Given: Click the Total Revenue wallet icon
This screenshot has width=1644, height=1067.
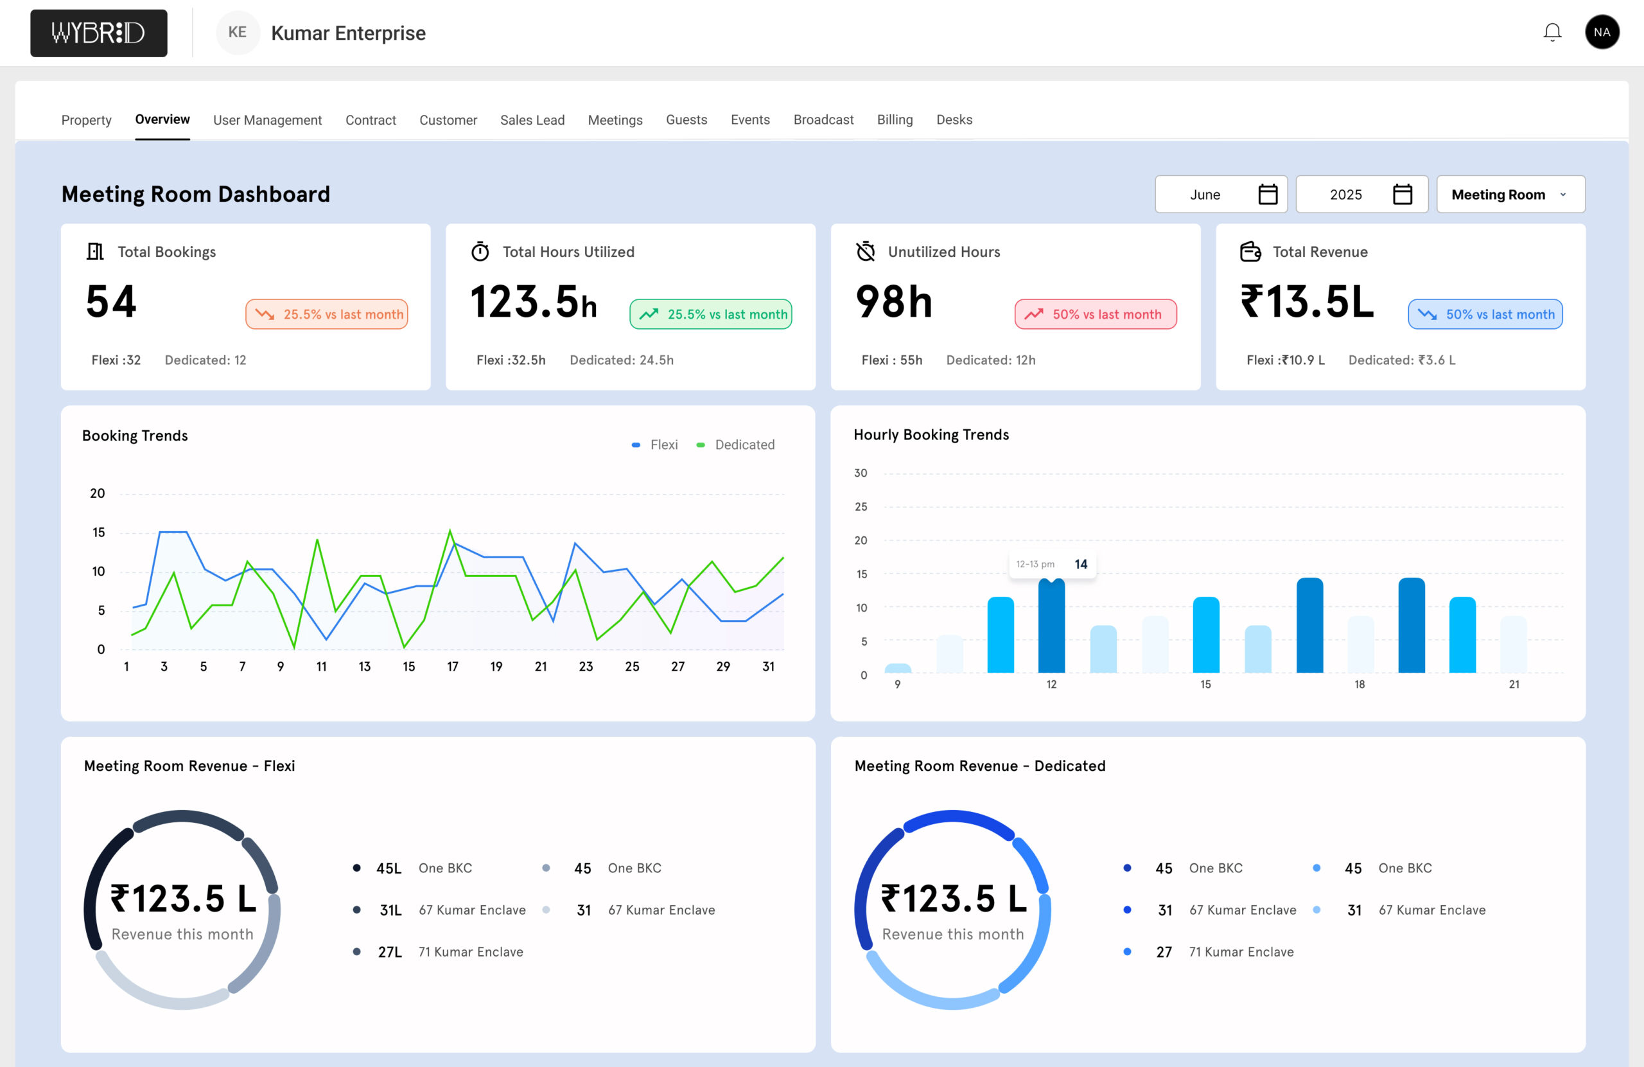Looking at the screenshot, I should 1250,252.
